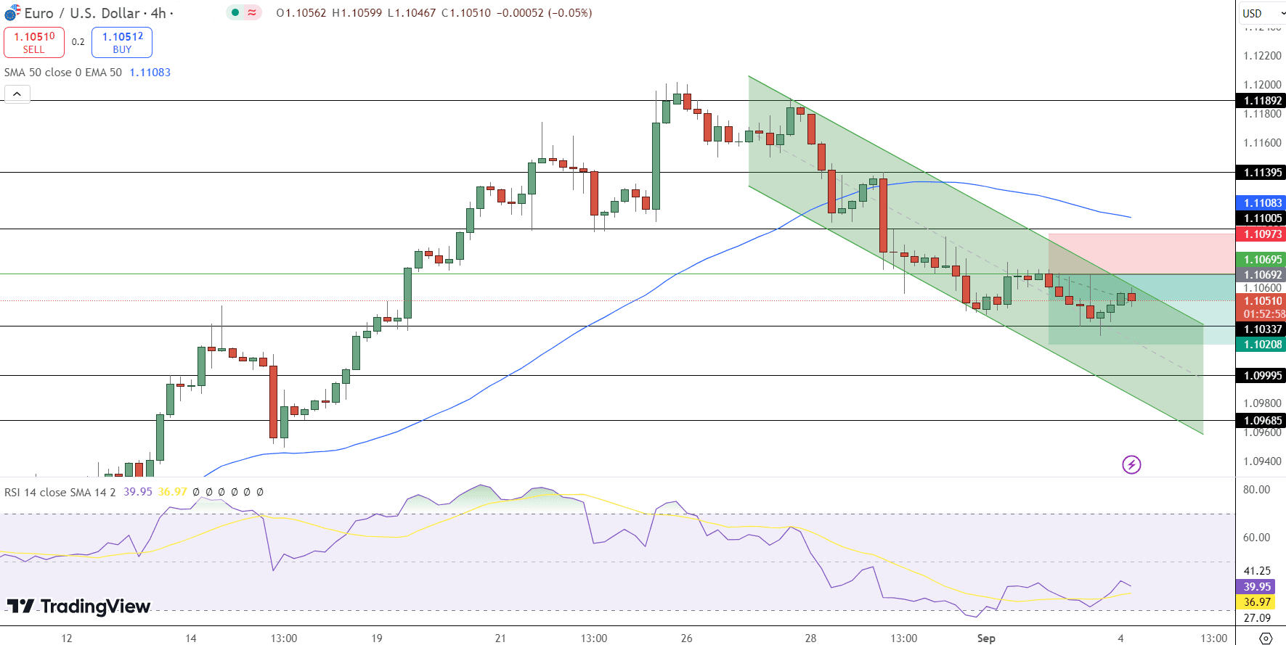
Task: Click the green 1.10695 price label
Action: pos(1261,260)
